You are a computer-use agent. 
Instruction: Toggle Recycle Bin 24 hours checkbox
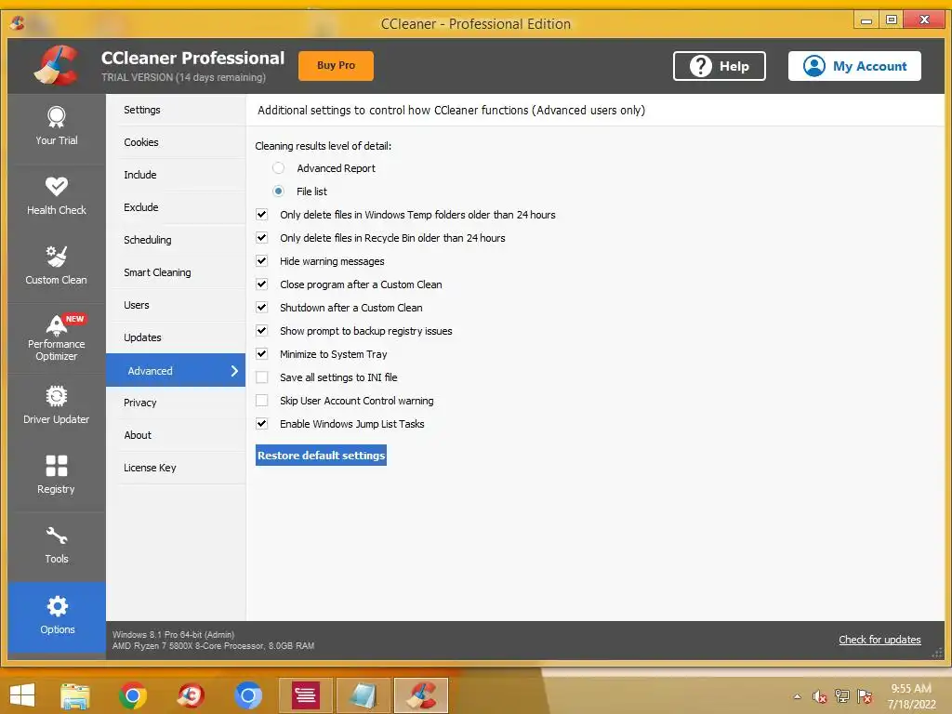click(x=261, y=238)
